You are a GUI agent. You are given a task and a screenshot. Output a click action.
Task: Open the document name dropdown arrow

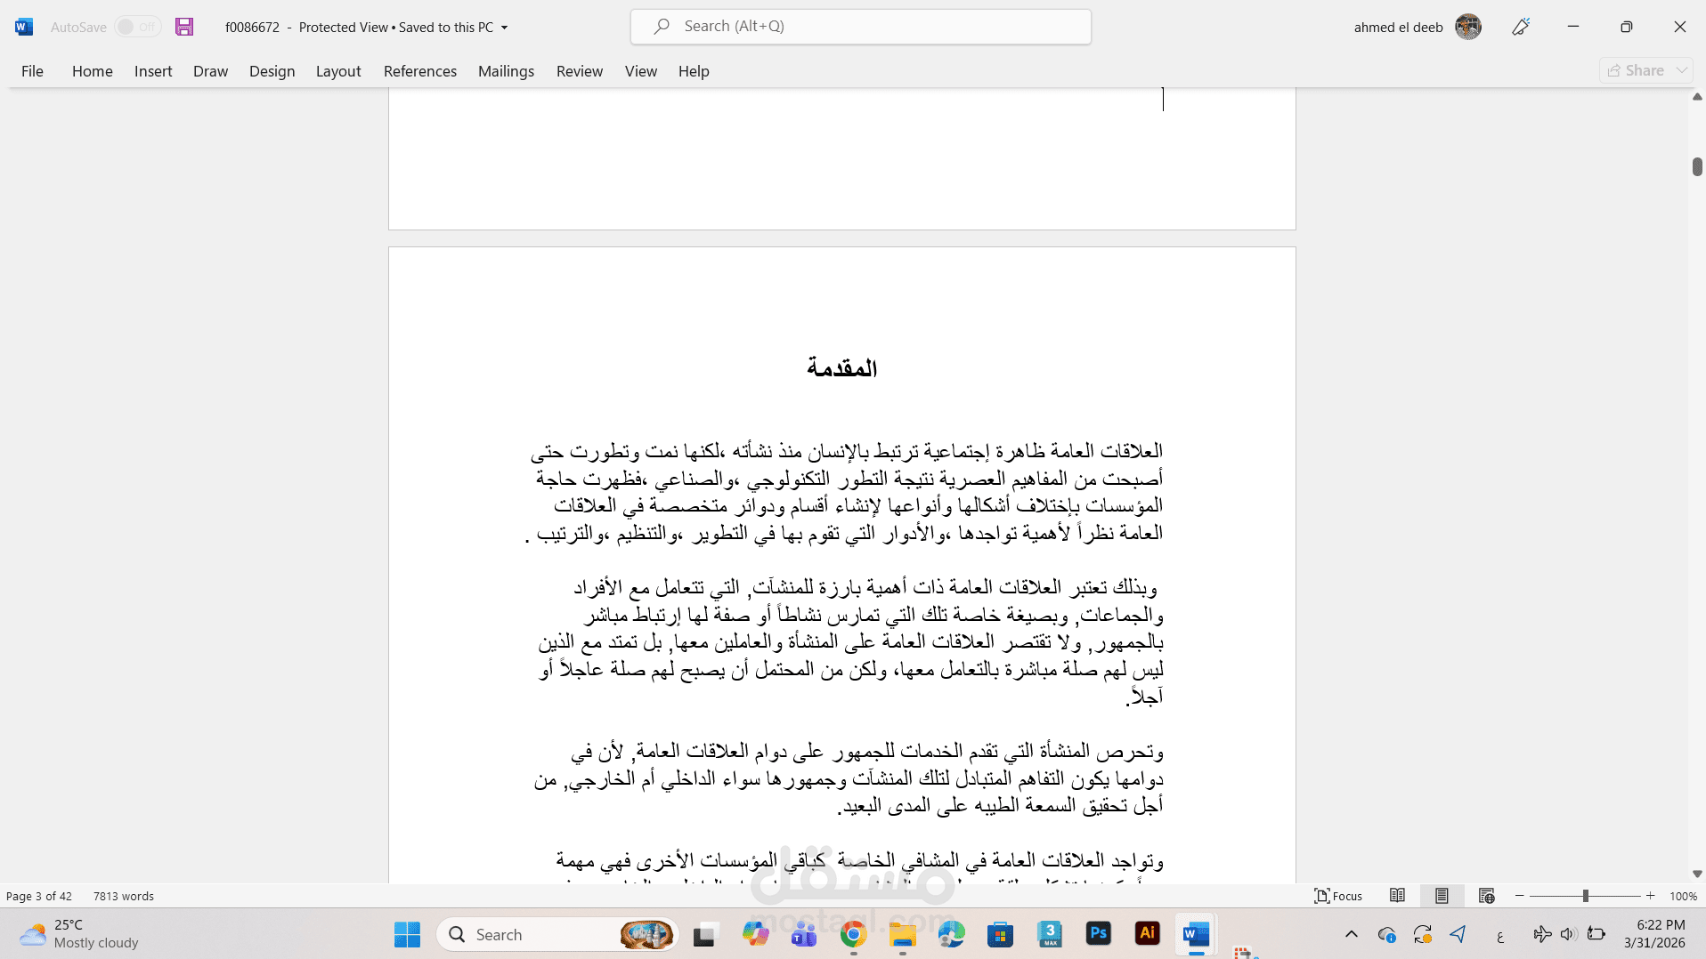point(504,28)
